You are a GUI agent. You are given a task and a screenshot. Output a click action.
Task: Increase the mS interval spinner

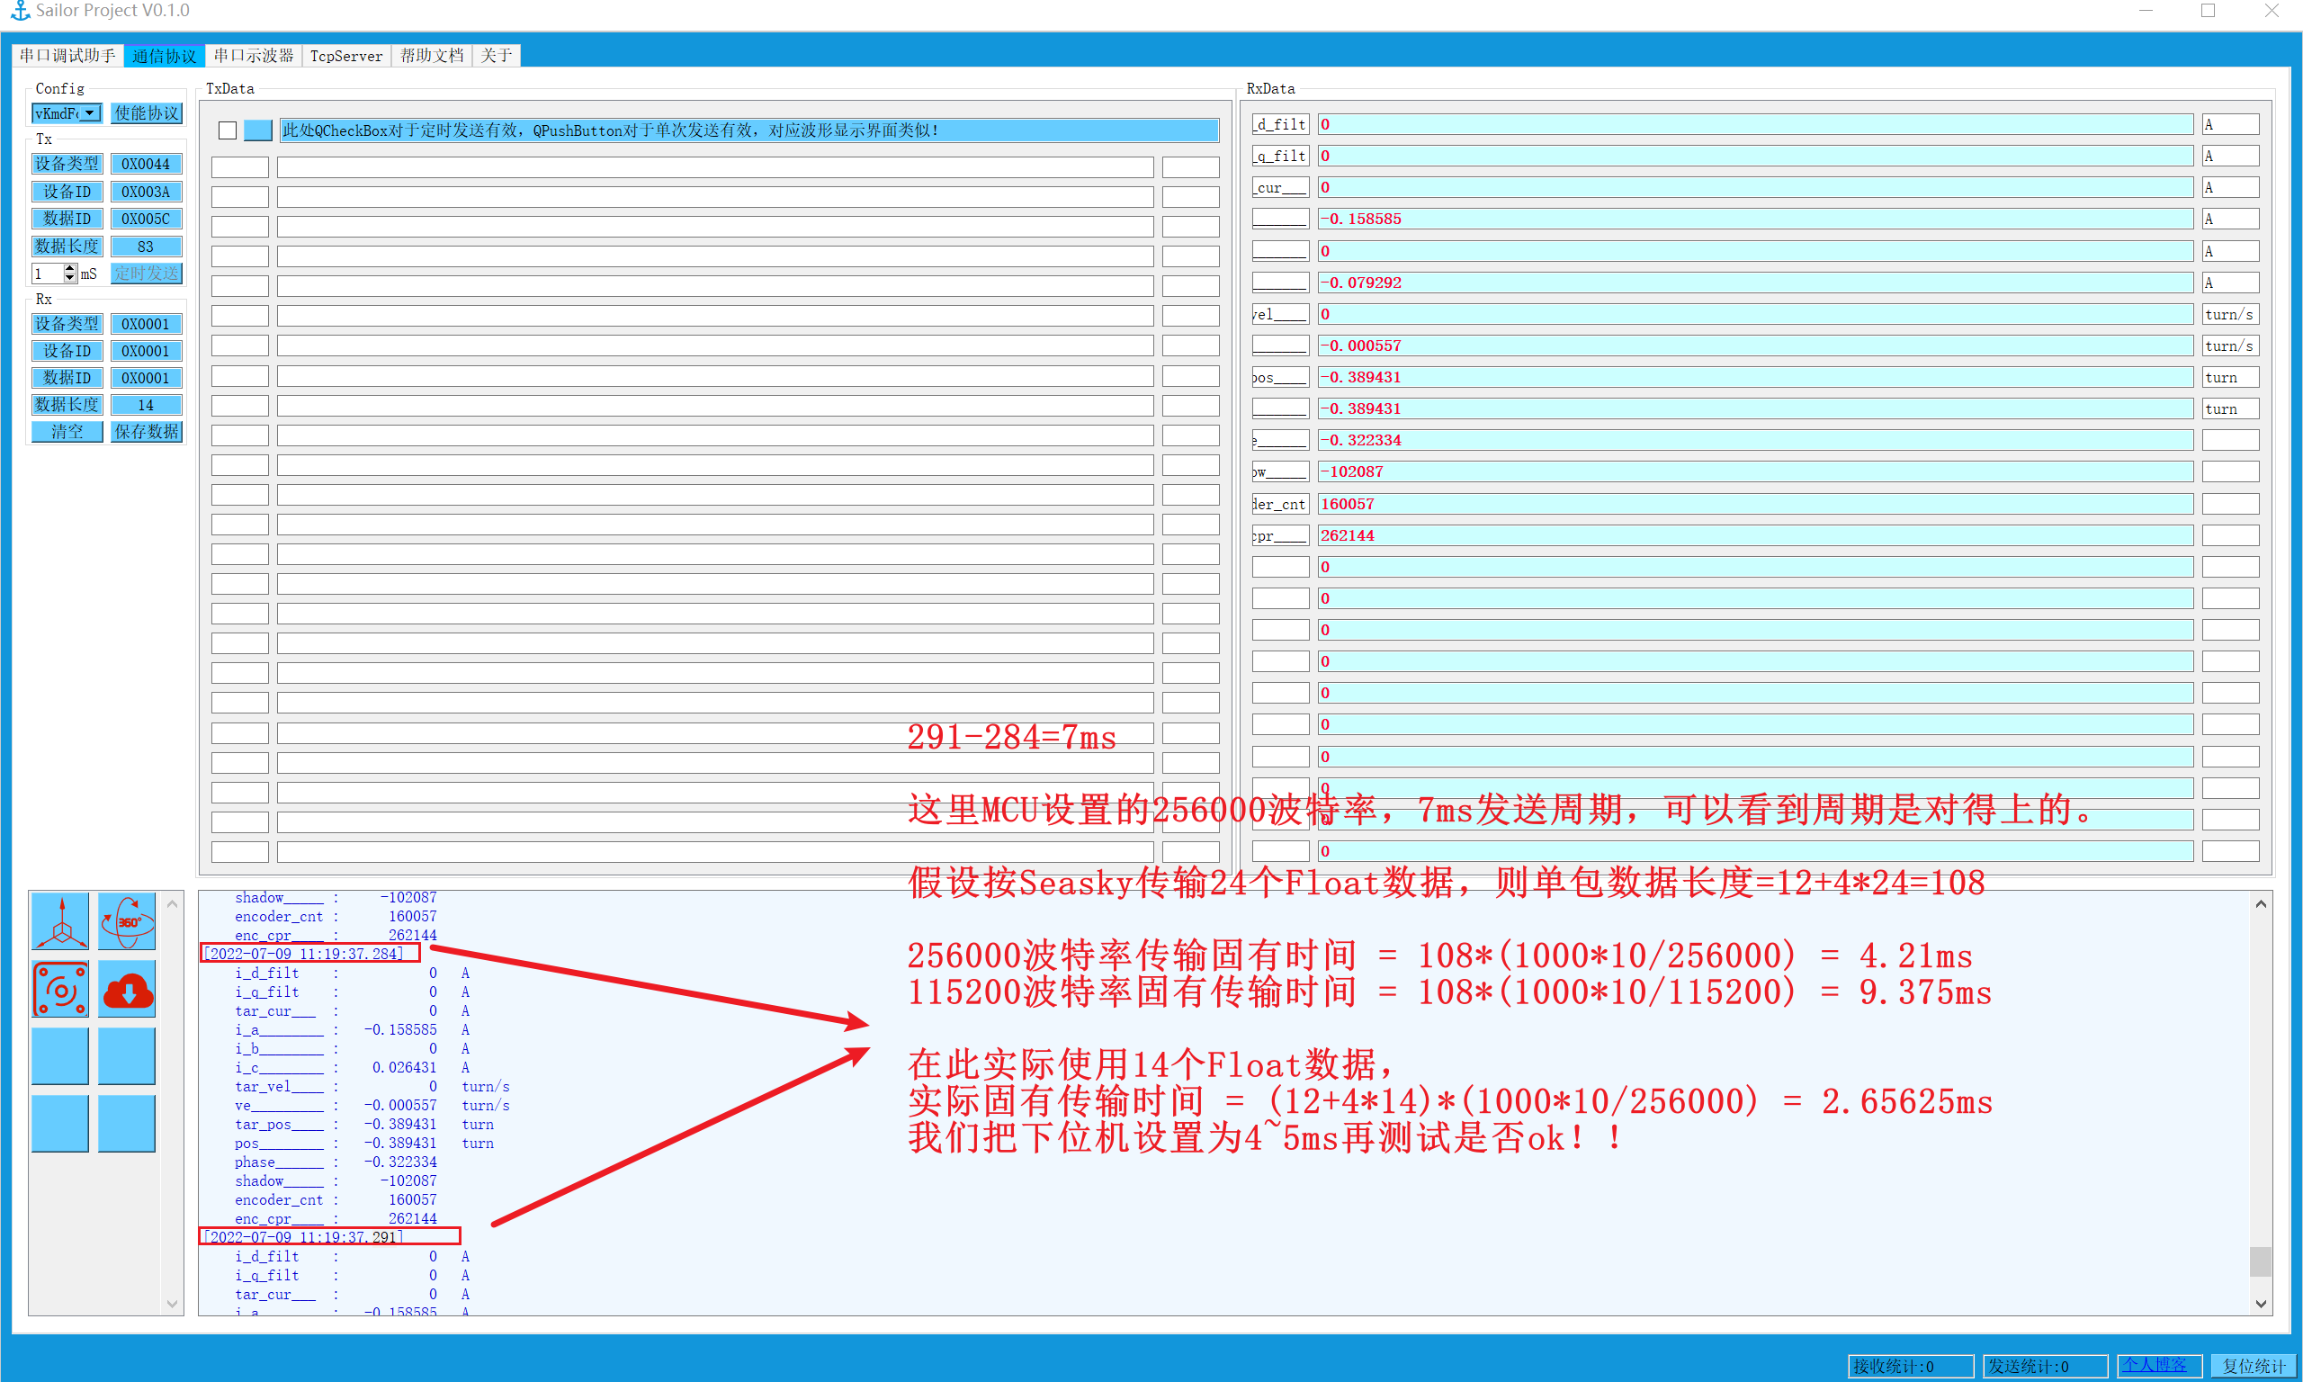coord(70,268)
